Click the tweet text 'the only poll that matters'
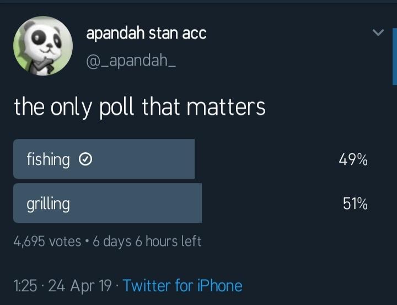The width and height of the screenshot is (397, 305). click(140, 107)
